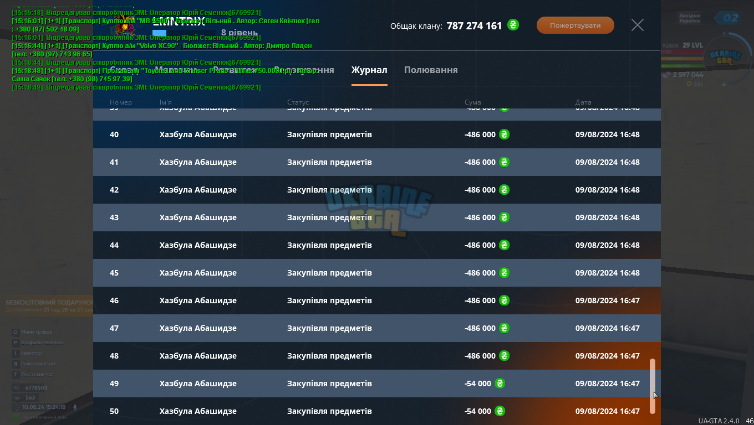This screenshot has width=754, height=425.
Task: Click the currency icon in row 46
Action: click(504, 300)
